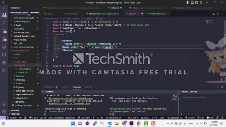Click ENG language indicator in tray
Viewport: 226px width, 127px height.
191,123
